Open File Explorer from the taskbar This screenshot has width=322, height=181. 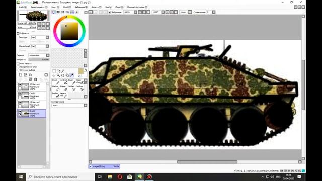(x=110, y=177)
